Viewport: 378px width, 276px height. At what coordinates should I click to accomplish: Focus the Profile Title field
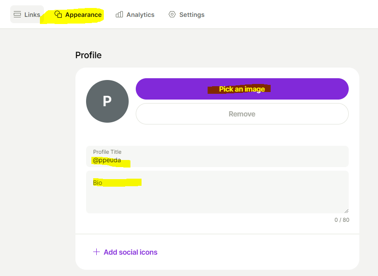(217, 156)
